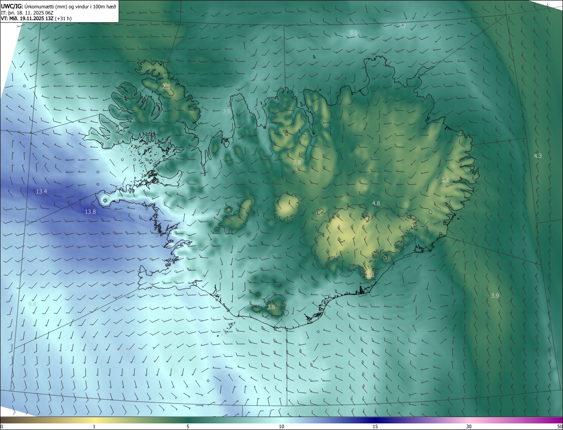The image size is (563, 430).
Task: Click the 9.8 value label over the sea
Action: click(32, 304)
